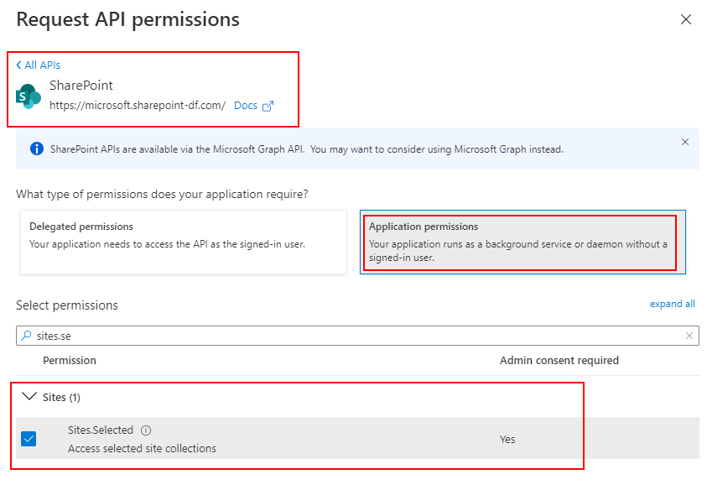Click the permissions search input field
This screenshot has width=707, height=490.
[x=357, y=336]
